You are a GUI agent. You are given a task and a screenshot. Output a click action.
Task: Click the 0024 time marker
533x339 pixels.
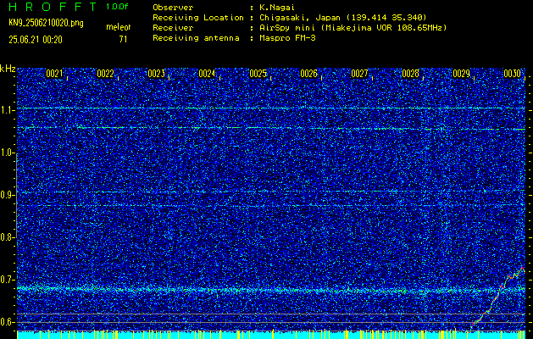point(207,74)
